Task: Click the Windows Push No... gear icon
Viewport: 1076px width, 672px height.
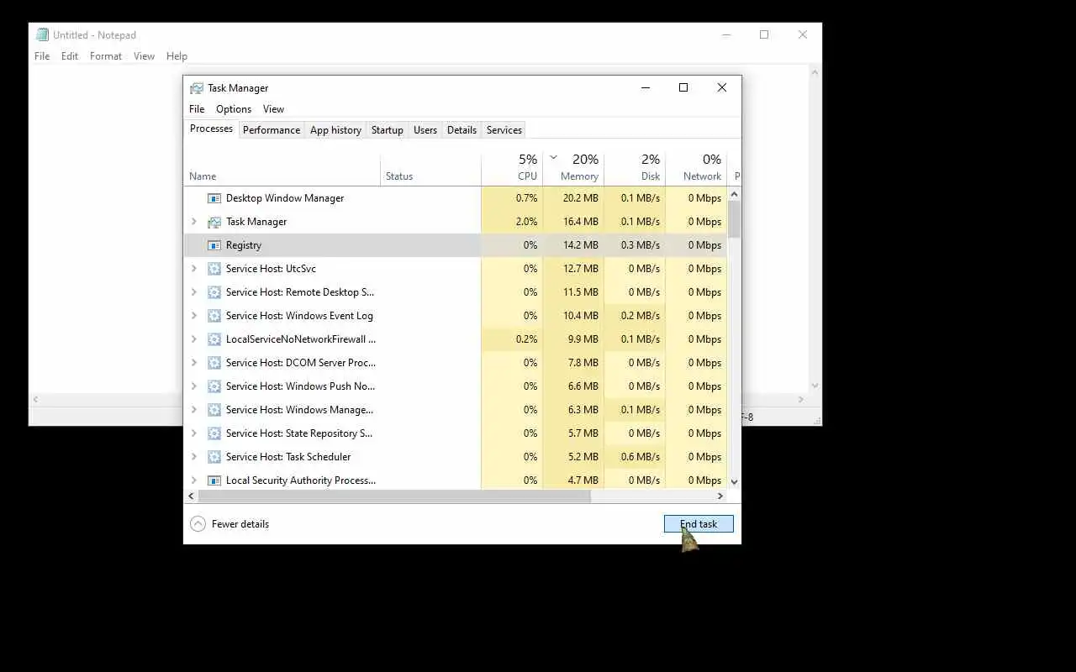Action: point(214,386)
